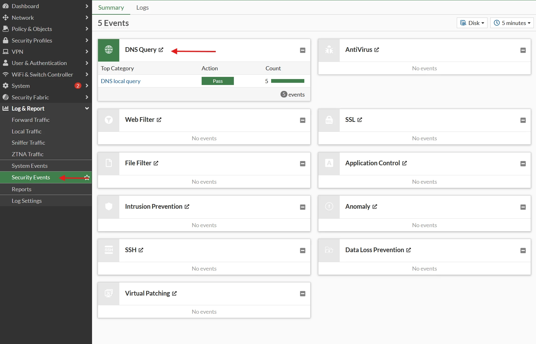Open Intrusion Prevention external link icon
536x344 pixels.
(187, 207)
